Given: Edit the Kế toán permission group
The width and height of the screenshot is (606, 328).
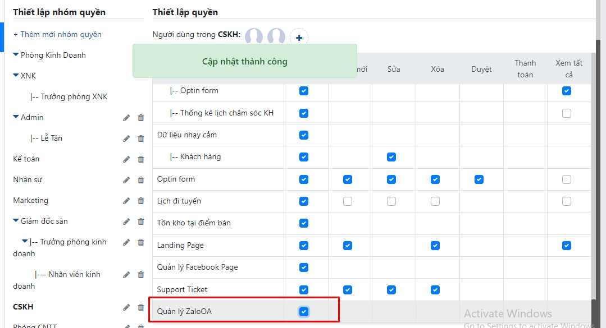Looking at the screenshot, I should [126, 159].
